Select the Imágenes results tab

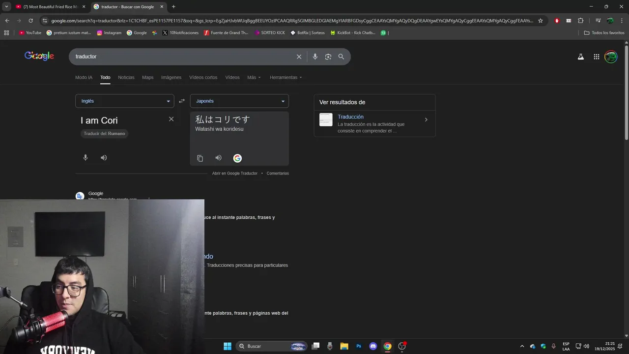click(x=172, y=77)
